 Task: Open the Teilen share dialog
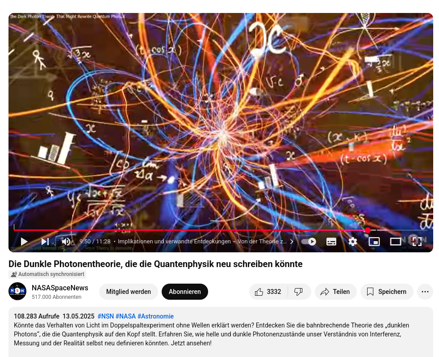336,292
